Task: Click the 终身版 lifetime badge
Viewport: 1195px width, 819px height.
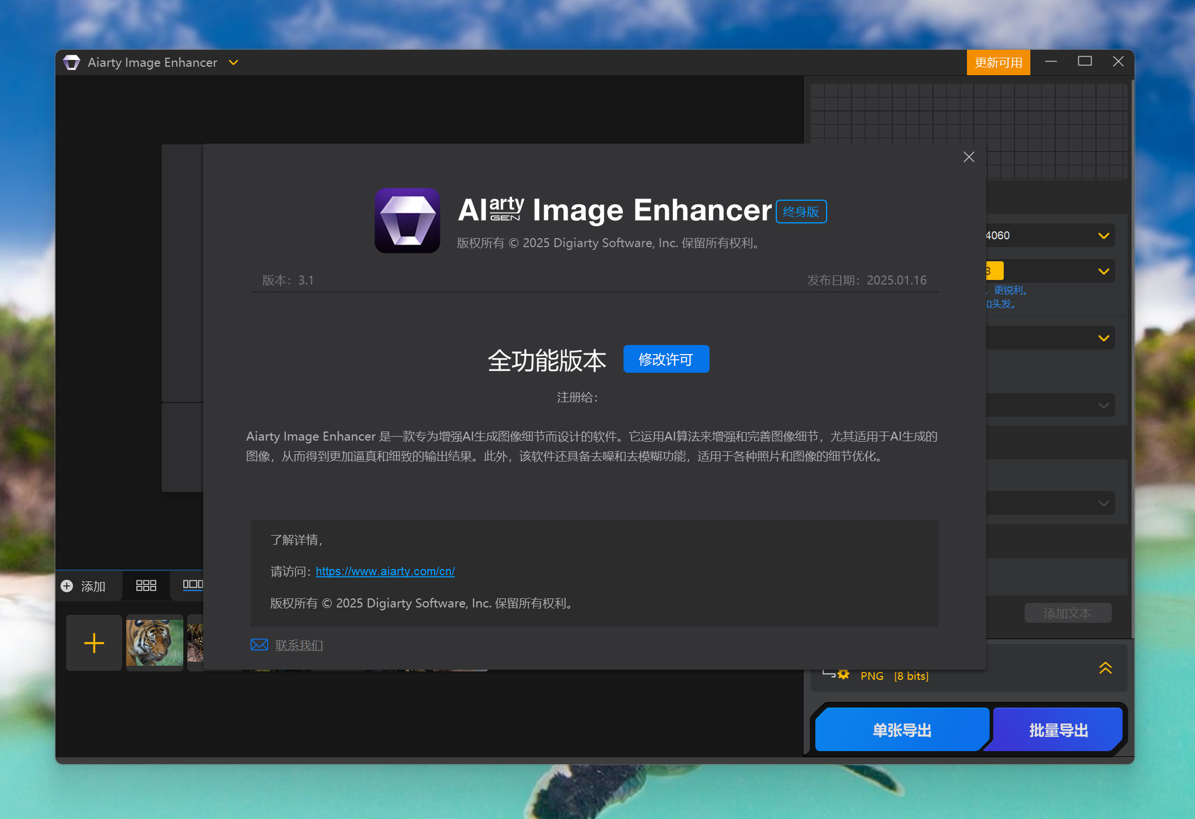Action: coord(801,212)
